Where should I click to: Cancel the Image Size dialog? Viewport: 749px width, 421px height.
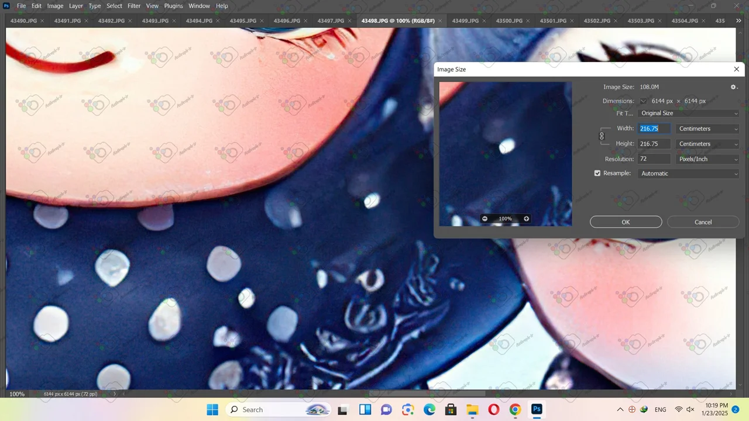click(x=703, y=222)
